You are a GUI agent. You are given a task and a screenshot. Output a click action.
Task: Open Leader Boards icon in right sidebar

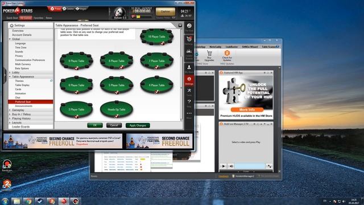tap(189, 54)
